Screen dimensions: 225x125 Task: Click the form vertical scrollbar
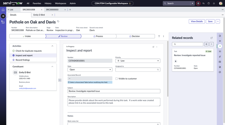[167, 69]
